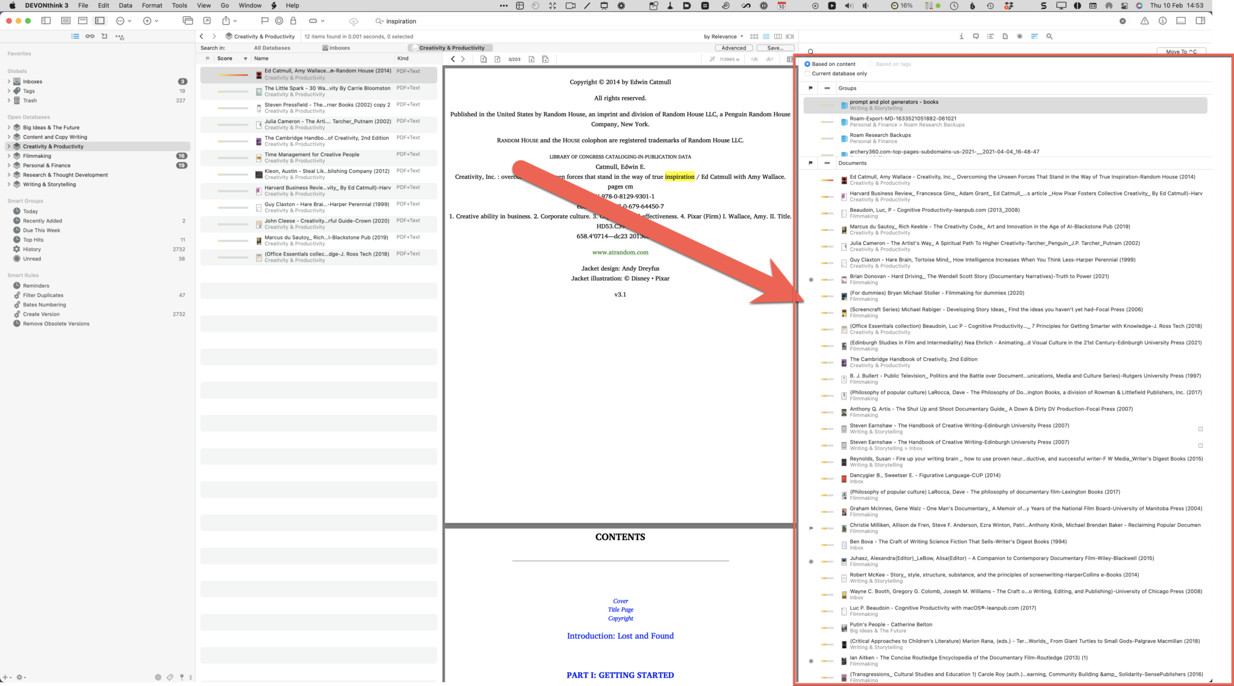The height and width of the screenshot is (686, 1234).
Task: Open the by Relevance sort dropdown
Action: tap(723, 36)
